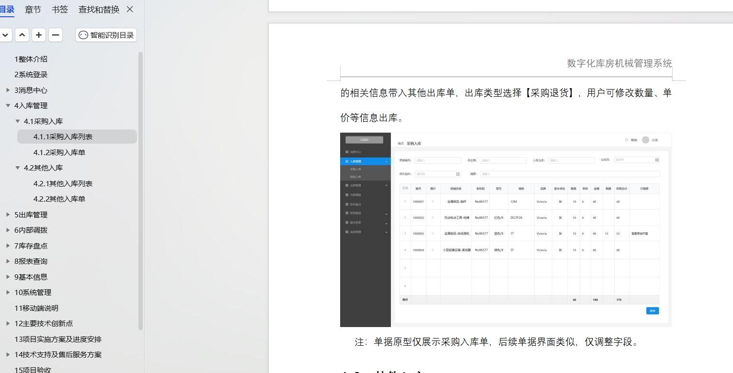Click the 【采购退货】 text in the paragraph
733x373 pixels.
(551, 93)
